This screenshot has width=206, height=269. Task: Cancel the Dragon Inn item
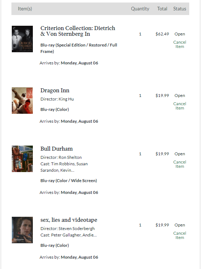pyautogui.click(x=180, y=106)
